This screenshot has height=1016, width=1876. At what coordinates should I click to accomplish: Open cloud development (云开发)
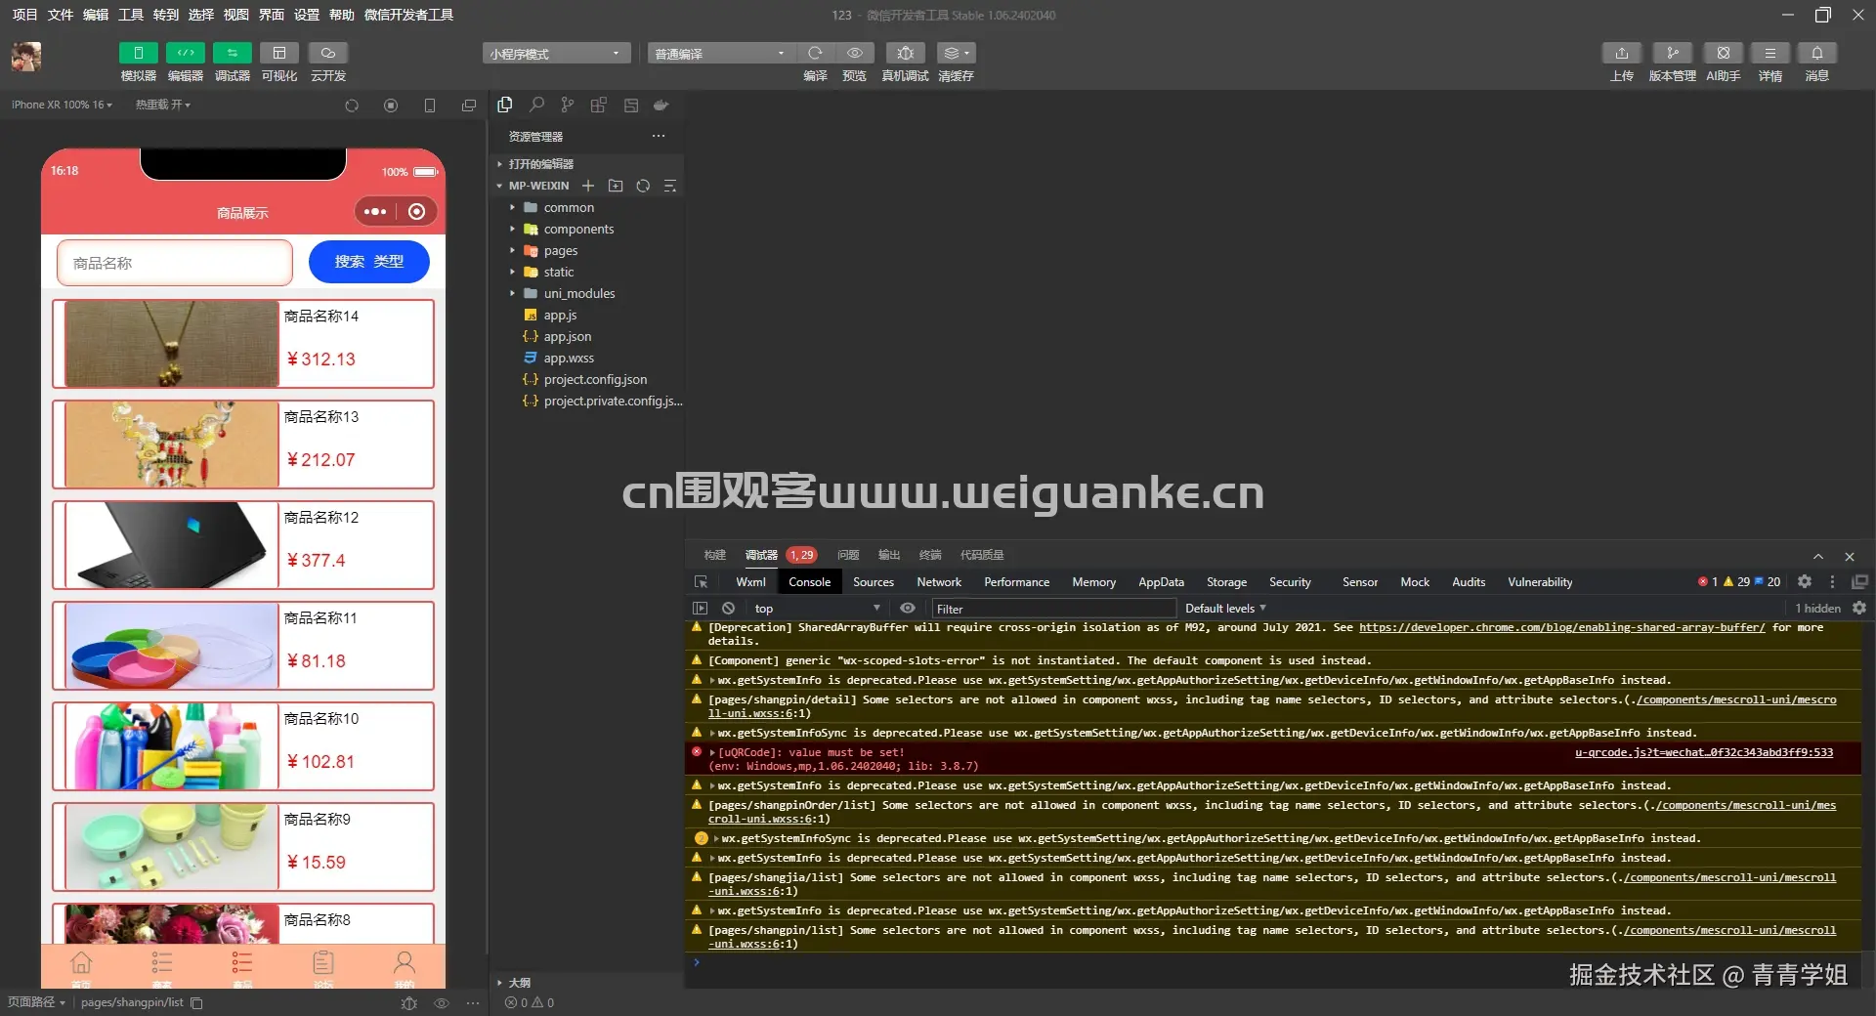(328, 53)
